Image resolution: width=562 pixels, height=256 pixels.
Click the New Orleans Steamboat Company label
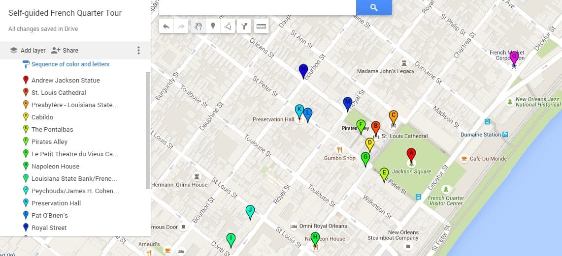point(393,235)
